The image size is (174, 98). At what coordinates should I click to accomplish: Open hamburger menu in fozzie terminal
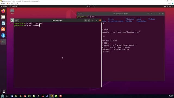tap(151, 14)
